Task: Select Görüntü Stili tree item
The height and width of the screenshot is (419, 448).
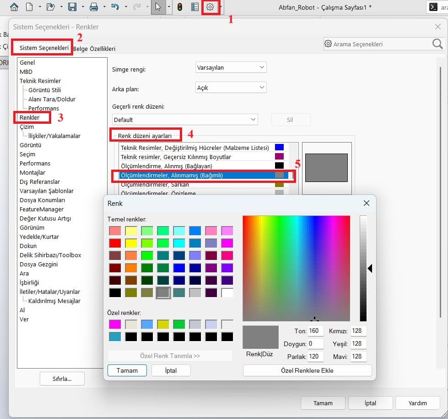Action: tap(44, 90)
